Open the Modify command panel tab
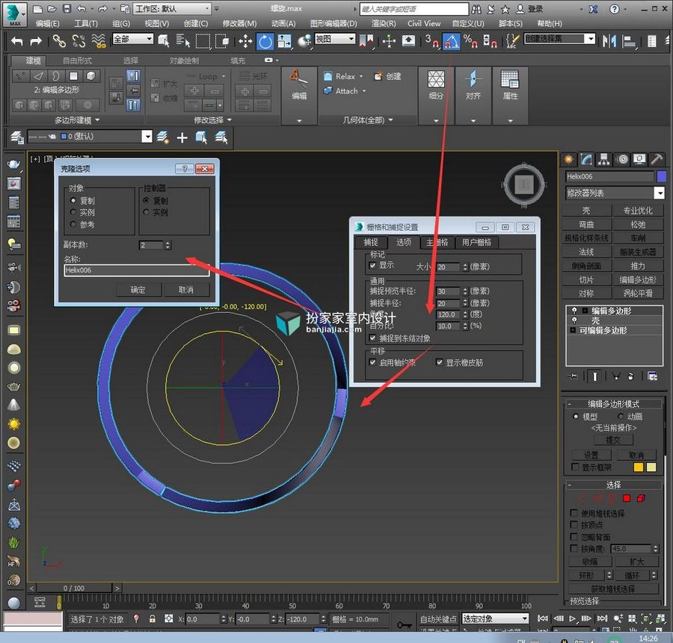 click(x=586, y=160)
